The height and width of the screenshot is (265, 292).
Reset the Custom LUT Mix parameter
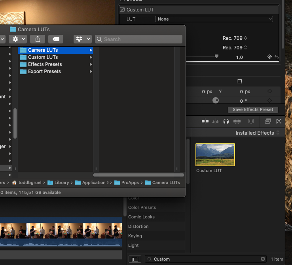277,57
